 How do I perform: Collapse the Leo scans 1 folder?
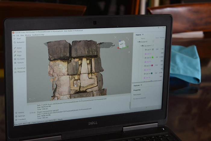tap(141, 46)
